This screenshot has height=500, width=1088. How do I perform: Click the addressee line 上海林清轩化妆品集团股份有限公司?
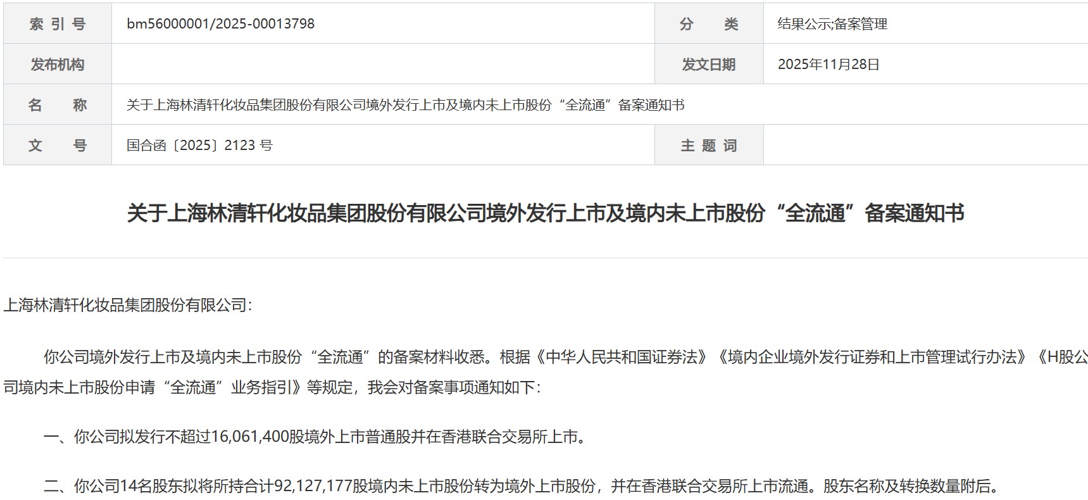[128, 305]
